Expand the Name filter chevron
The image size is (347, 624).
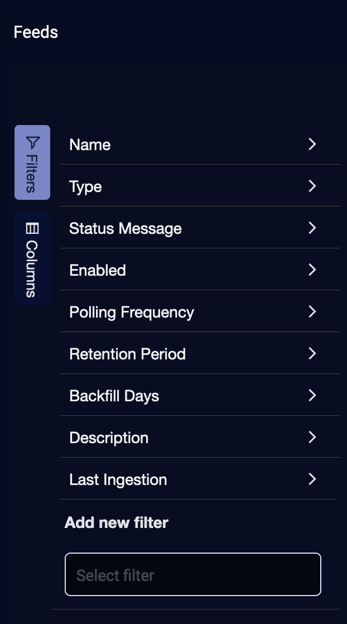point(312,145)
